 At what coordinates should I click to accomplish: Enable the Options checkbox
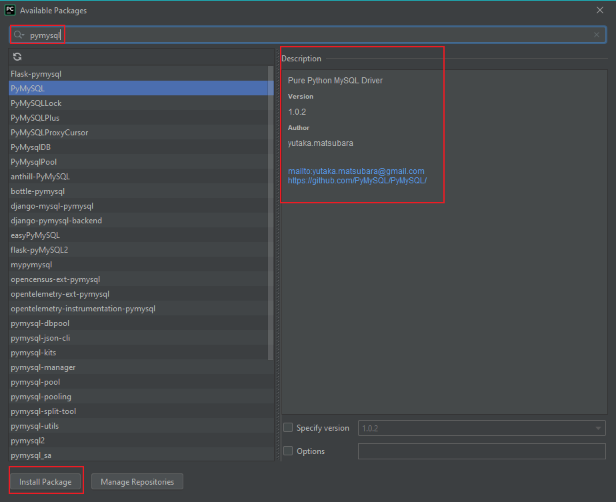288,451
